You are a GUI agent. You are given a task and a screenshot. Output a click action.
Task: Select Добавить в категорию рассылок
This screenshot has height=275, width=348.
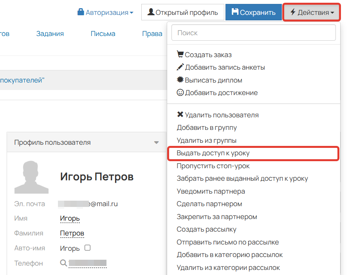click(x=230, y=255)
